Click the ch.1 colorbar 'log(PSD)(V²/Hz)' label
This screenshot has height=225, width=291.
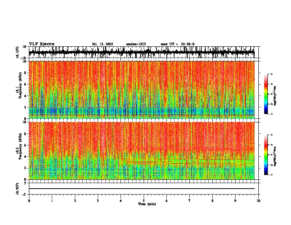[275, 96]
